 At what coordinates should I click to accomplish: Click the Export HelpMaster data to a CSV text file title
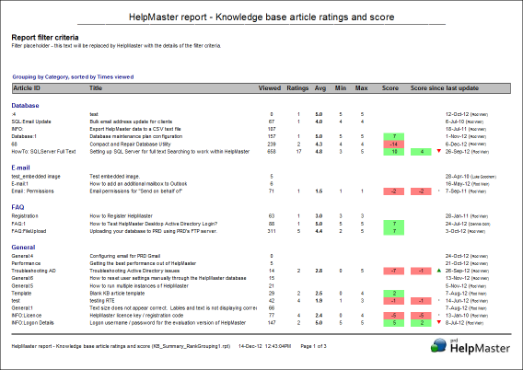coord(135,129)
